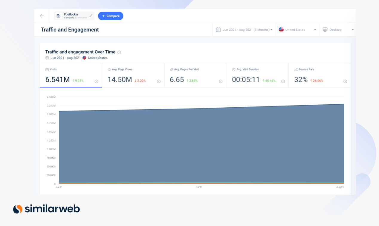The width and height of the screenshot is (379, 226).
Task: Click the pencil edit icon beside Footlocker
Action: point(91,16)
